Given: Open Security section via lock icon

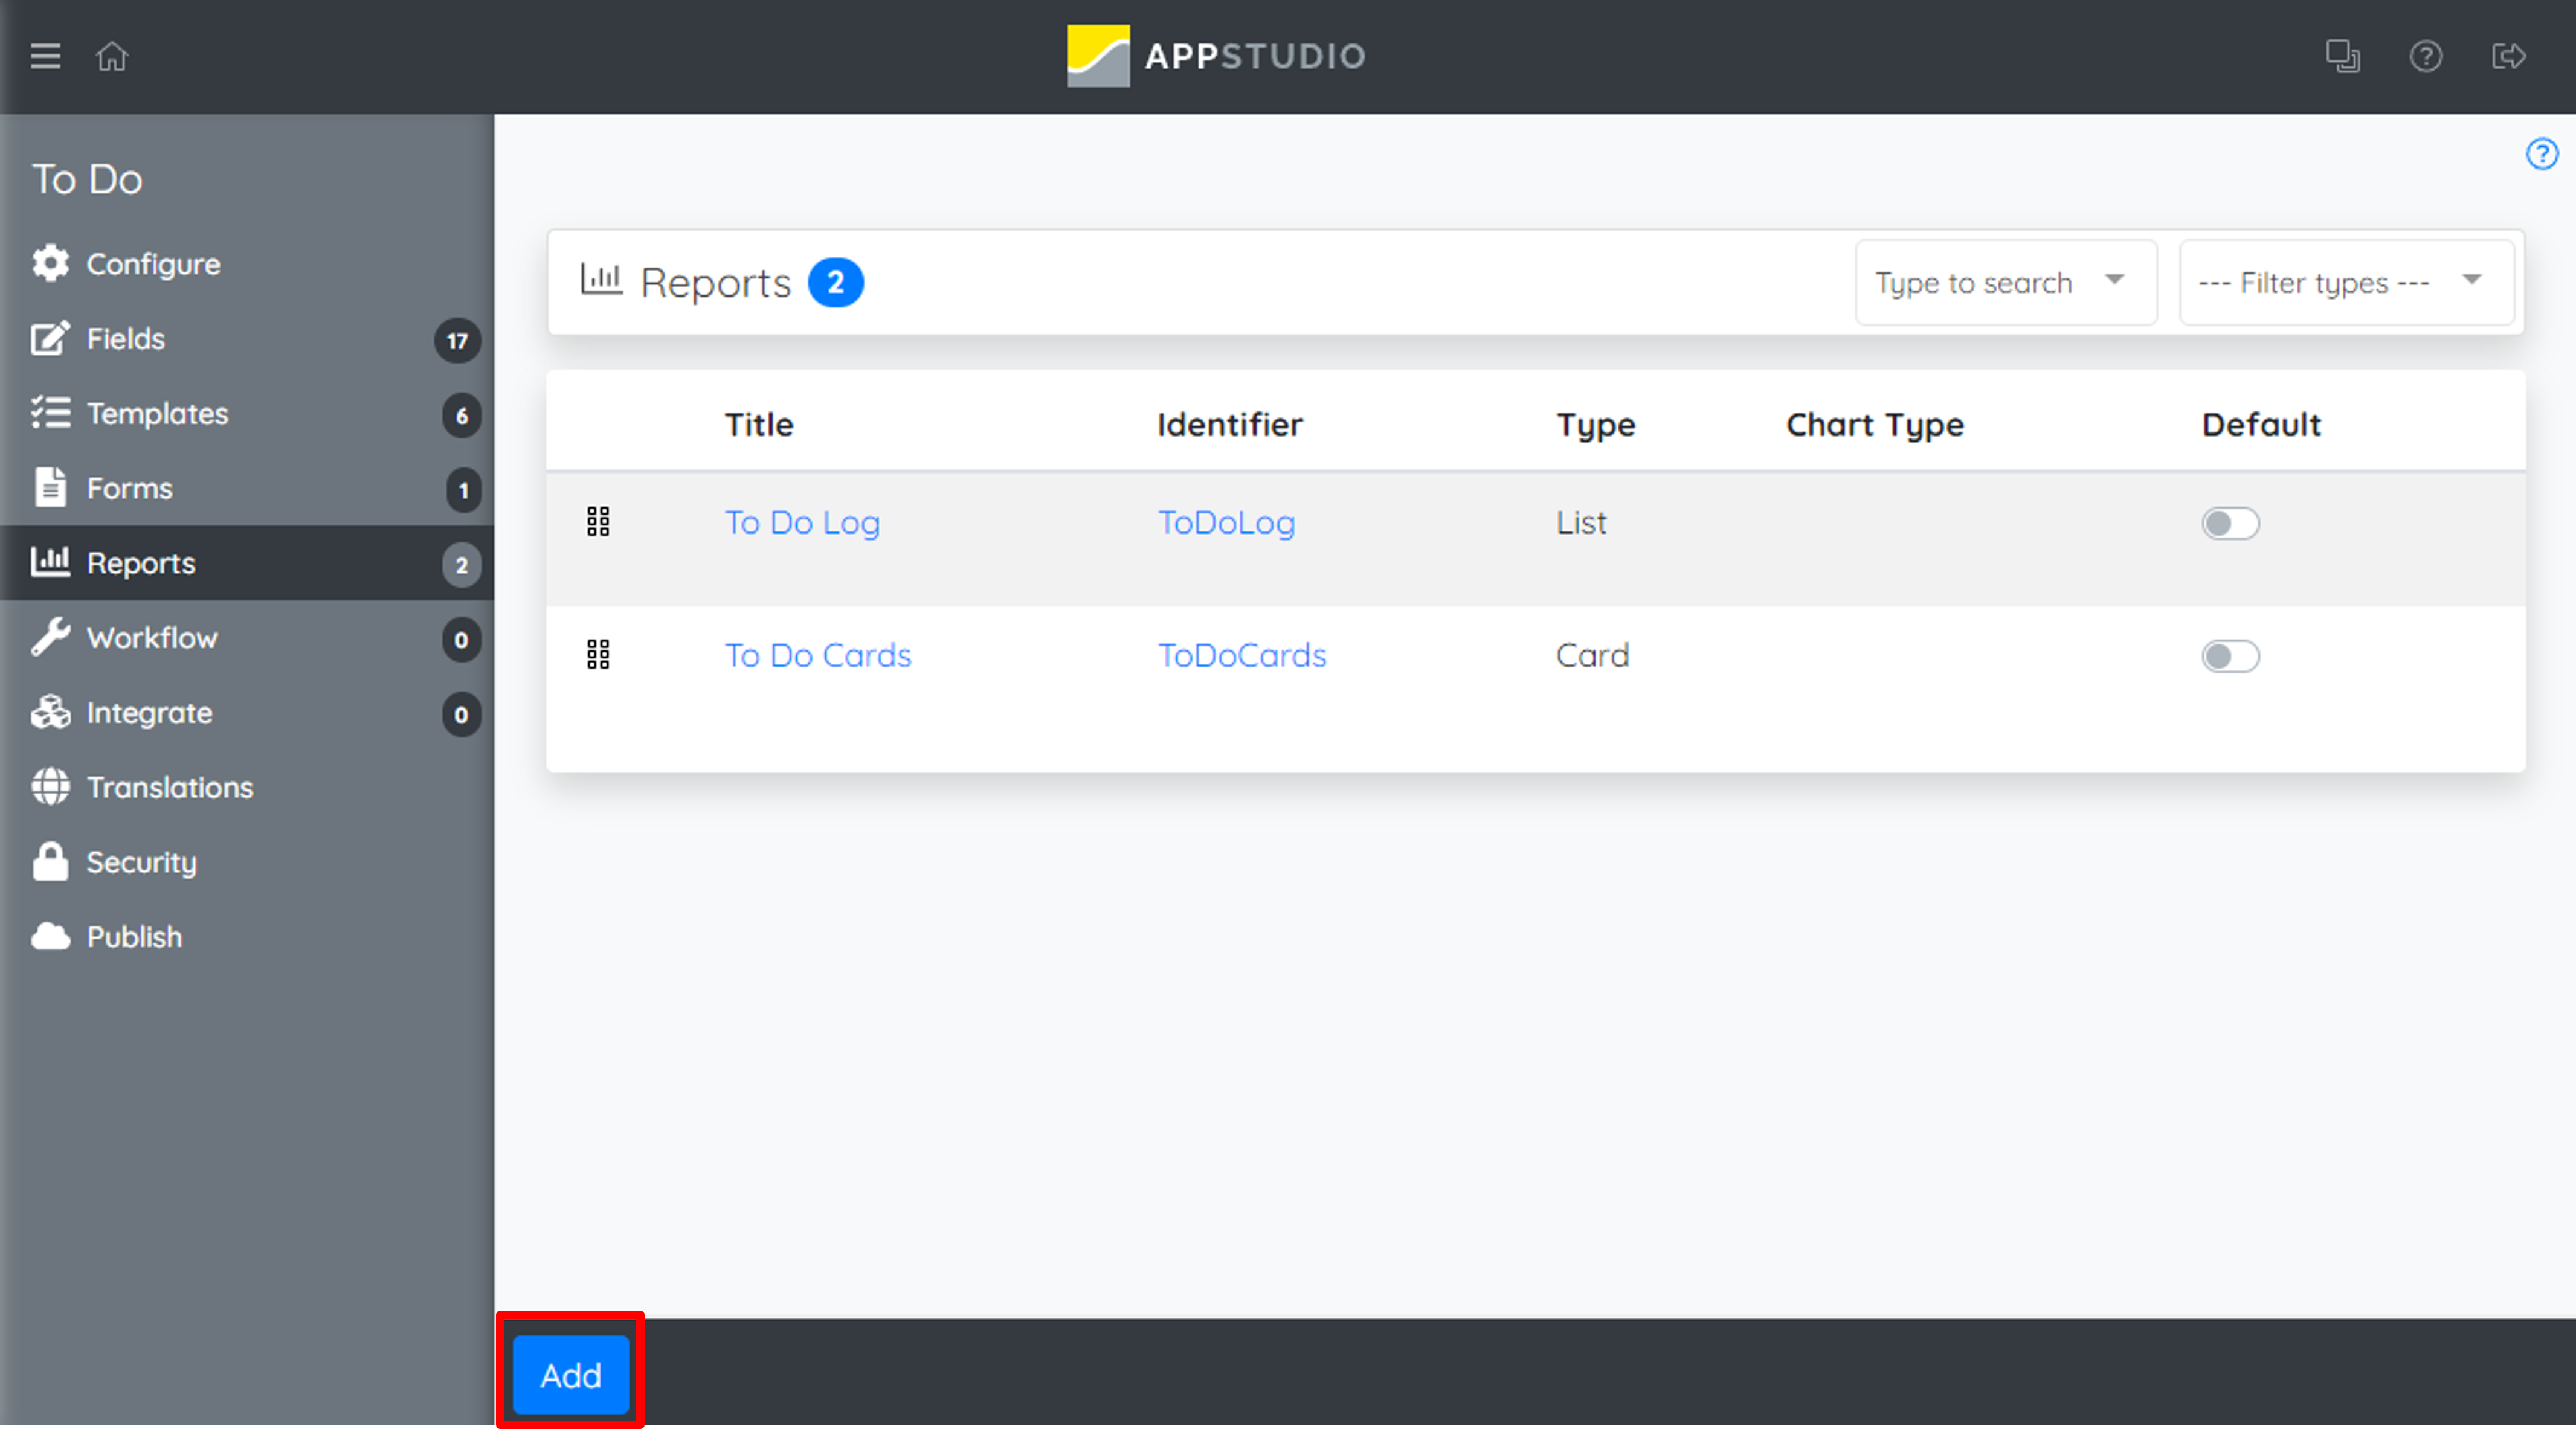Looking at the screenshot, I should (x=50, y=862).
